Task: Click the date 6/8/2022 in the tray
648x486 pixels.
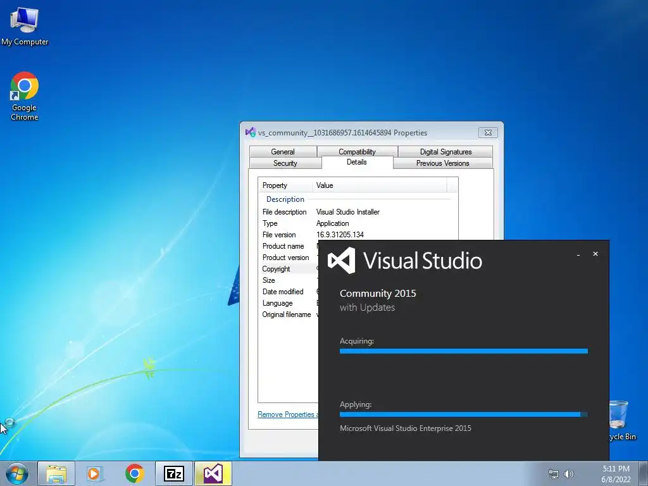Action: pos(616,480)
